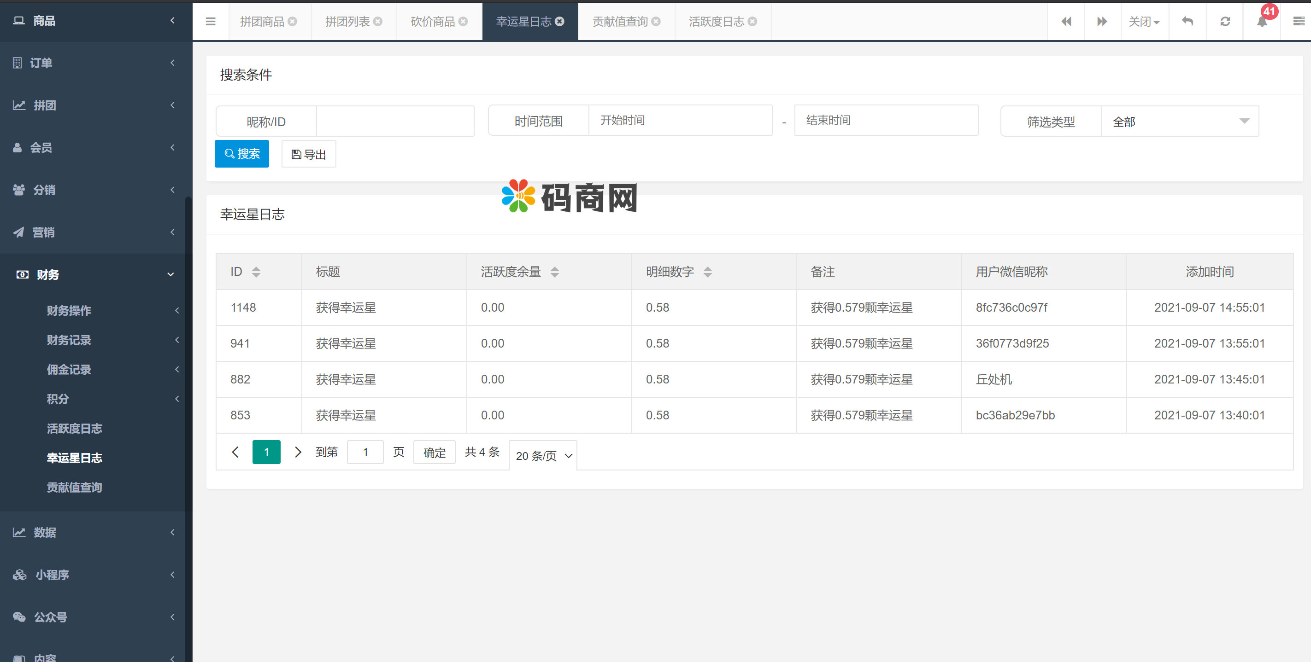1311x662 pixels.
Task: Open the 20 条/页 page size dropdown
Action: (x=543, y=456)
